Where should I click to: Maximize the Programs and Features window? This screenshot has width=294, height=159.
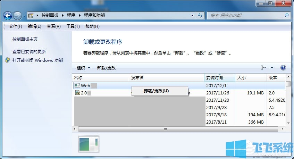[x=270, y=3]
